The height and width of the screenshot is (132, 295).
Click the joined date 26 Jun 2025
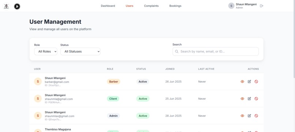pos(173,82)
